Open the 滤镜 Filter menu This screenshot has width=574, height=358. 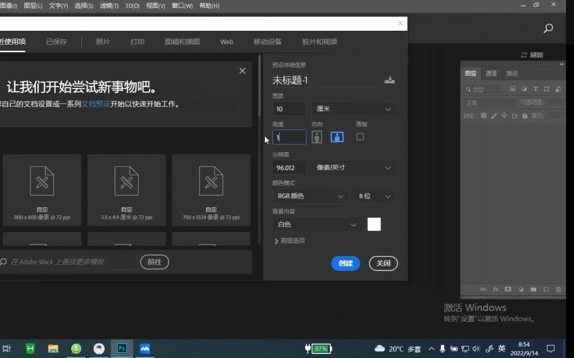click(109, 6)
